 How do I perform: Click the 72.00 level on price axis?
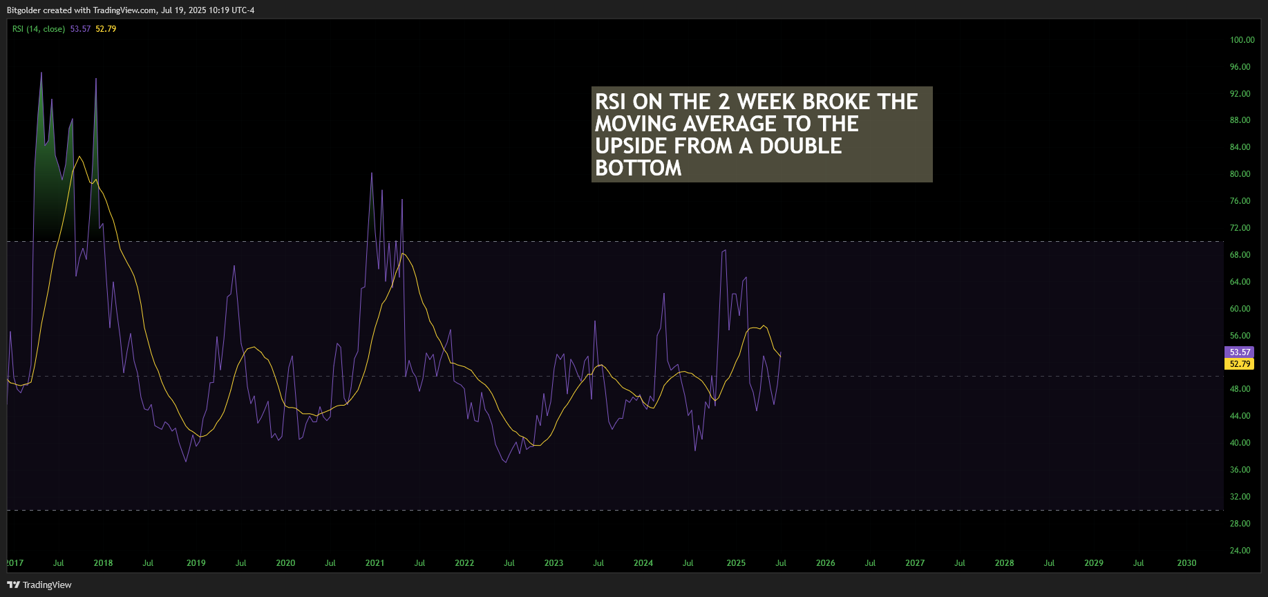[1240, 228]
